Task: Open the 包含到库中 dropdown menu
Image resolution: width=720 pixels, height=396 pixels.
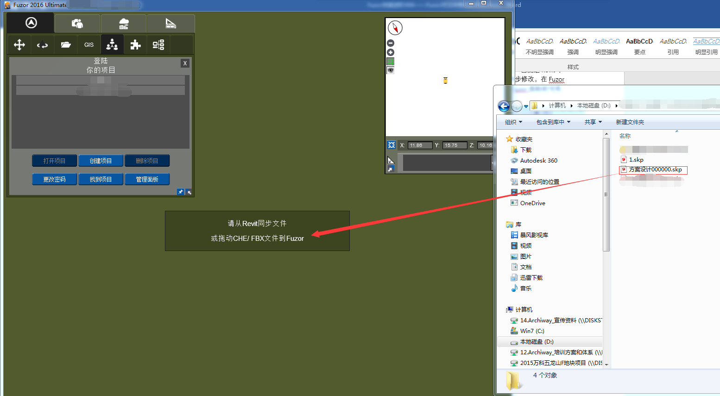Action: (x=553, y=122)
